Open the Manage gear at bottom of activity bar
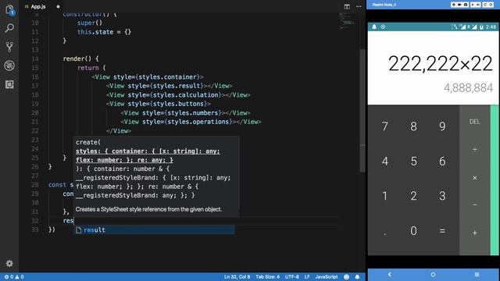Image resolution: width=500 pixels, height=281 pixels. 9,264
